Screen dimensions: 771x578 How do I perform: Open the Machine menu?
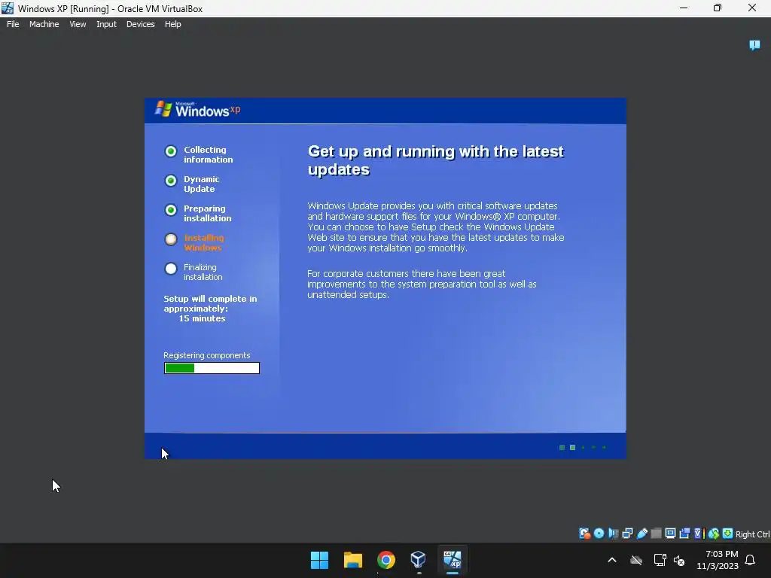[44, 24]
